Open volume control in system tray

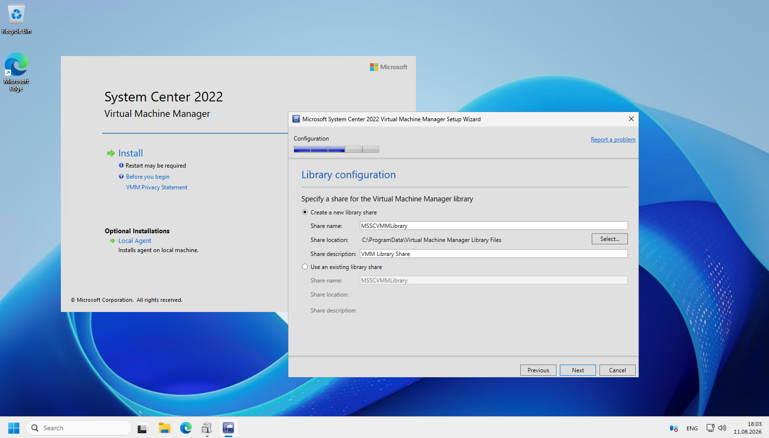coord(722,428)
